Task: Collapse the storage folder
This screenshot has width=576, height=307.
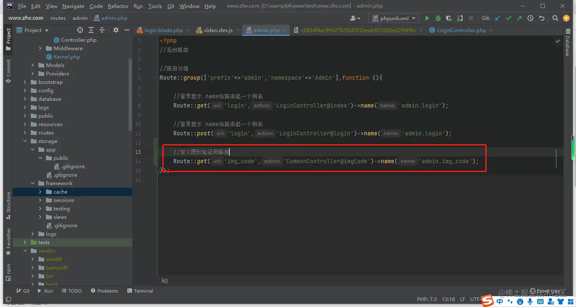Action: tap(25, 141)
